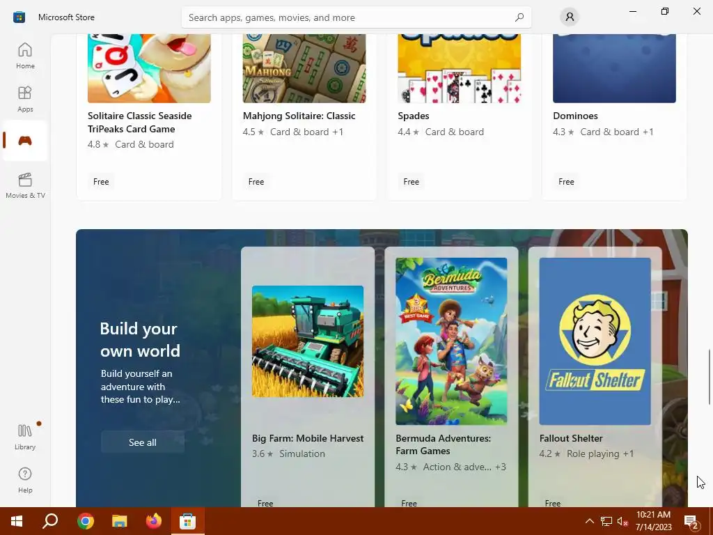Select the Gaming controller icon in sidebar

click(x=25, y=141)
